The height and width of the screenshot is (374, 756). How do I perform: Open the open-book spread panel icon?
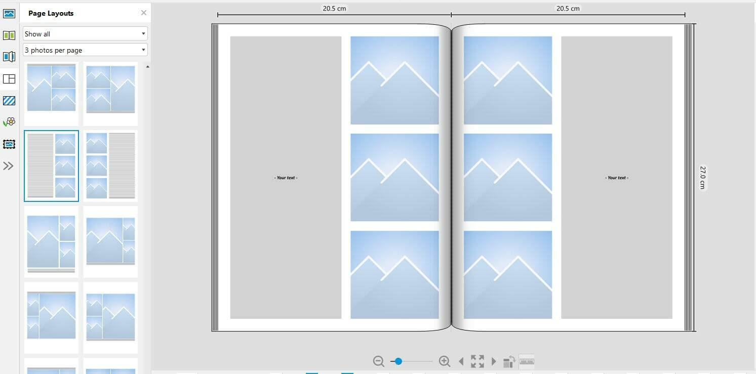click(x=9, y=35)
